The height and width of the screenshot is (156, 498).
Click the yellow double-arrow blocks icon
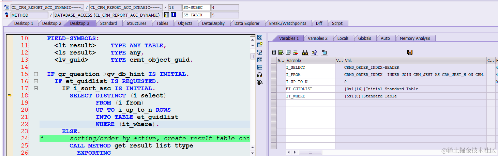pos(305,52)
